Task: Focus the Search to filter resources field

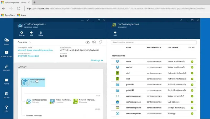Action: coord(154,42)
